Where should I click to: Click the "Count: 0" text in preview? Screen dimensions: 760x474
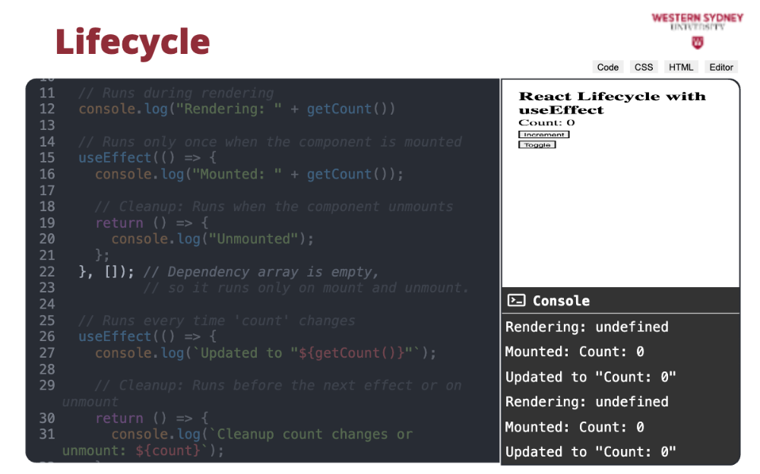[546, 123]
